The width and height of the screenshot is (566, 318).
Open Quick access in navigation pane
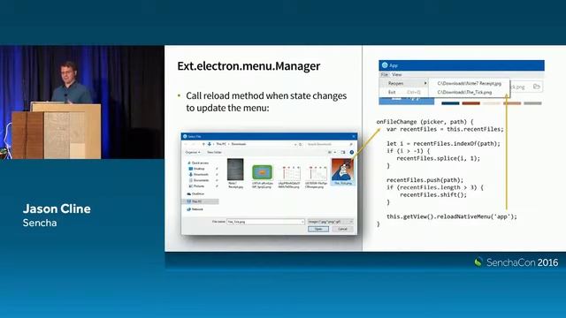pos(197,163)
